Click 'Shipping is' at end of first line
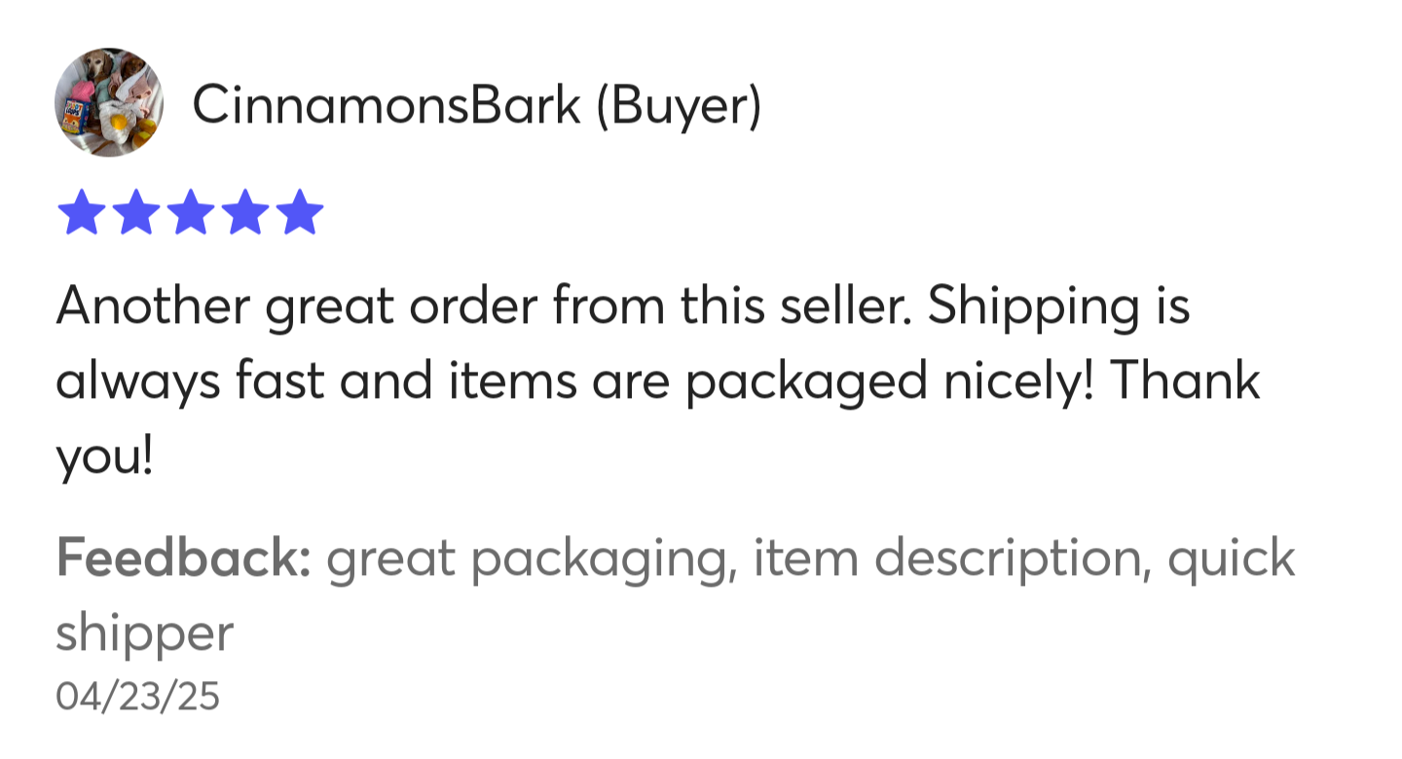The height and width of the screenshot is (759, 1402). 1058,308
